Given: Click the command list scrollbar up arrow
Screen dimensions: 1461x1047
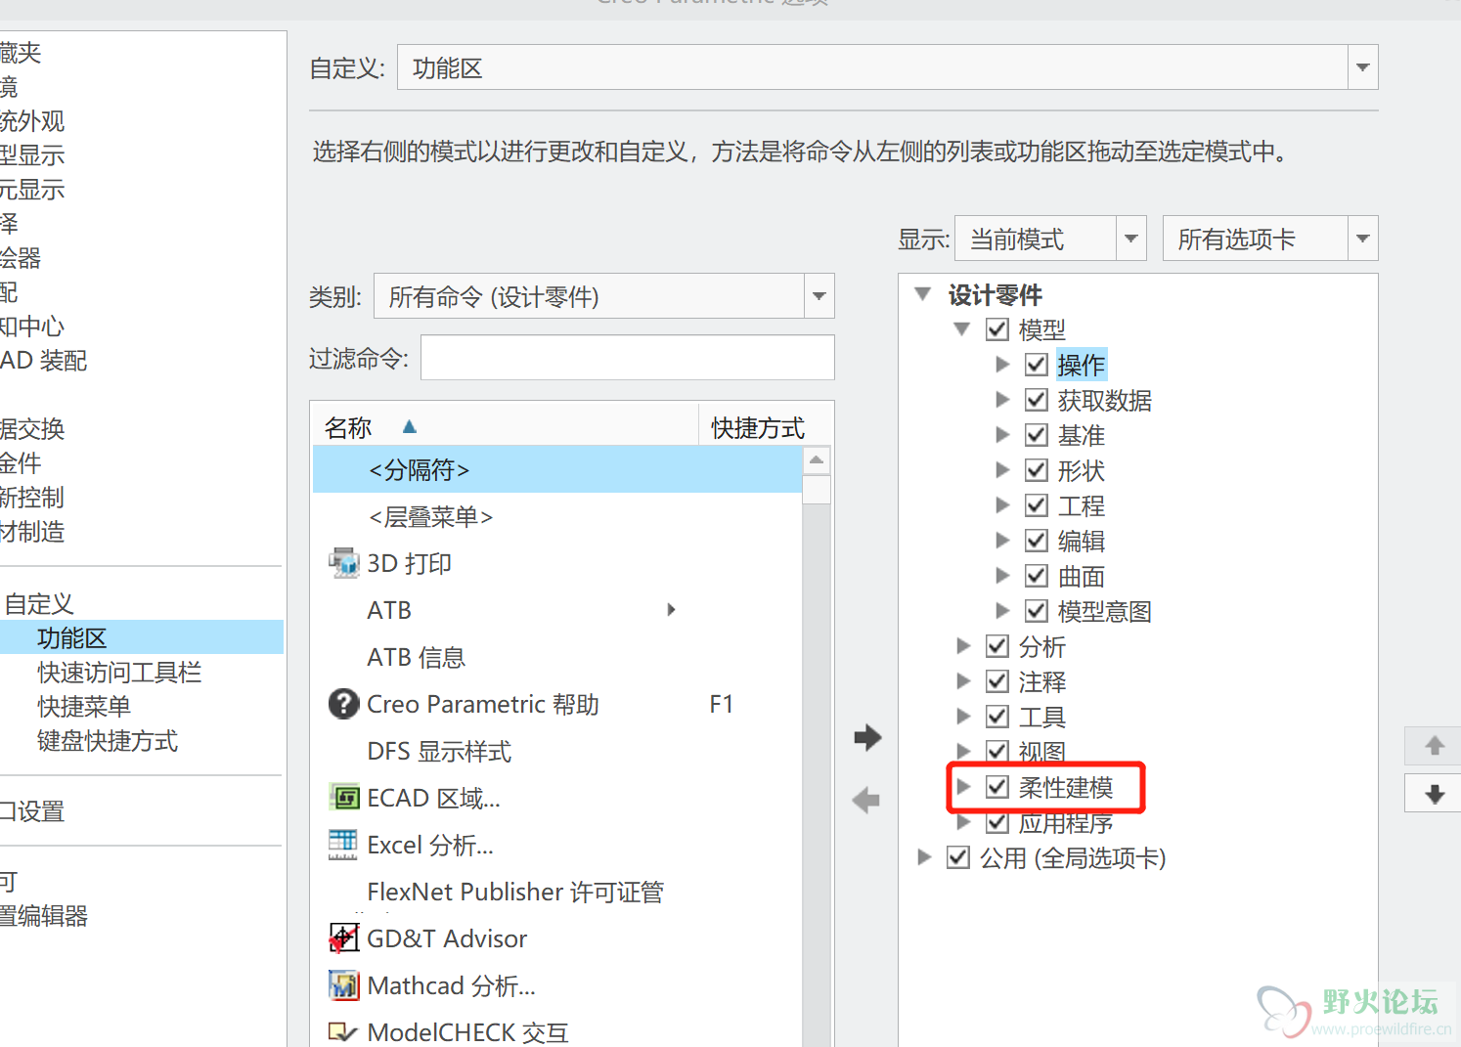Looking at the screenshot, I should click(817, 460).
